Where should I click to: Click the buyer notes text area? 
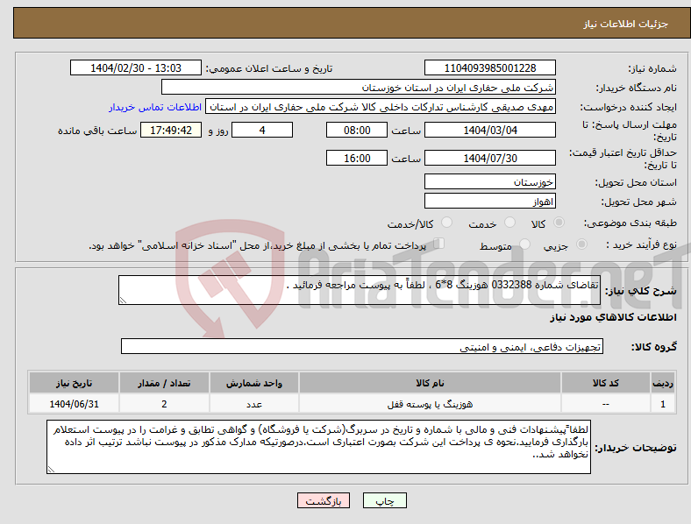pyautogui.click(x=318, y=447)
